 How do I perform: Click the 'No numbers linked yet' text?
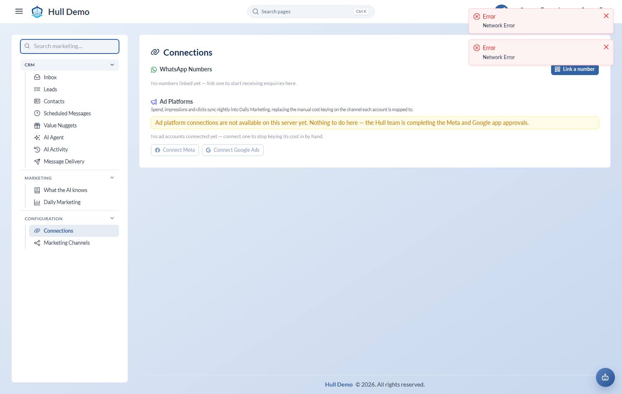tap(224, 83)
